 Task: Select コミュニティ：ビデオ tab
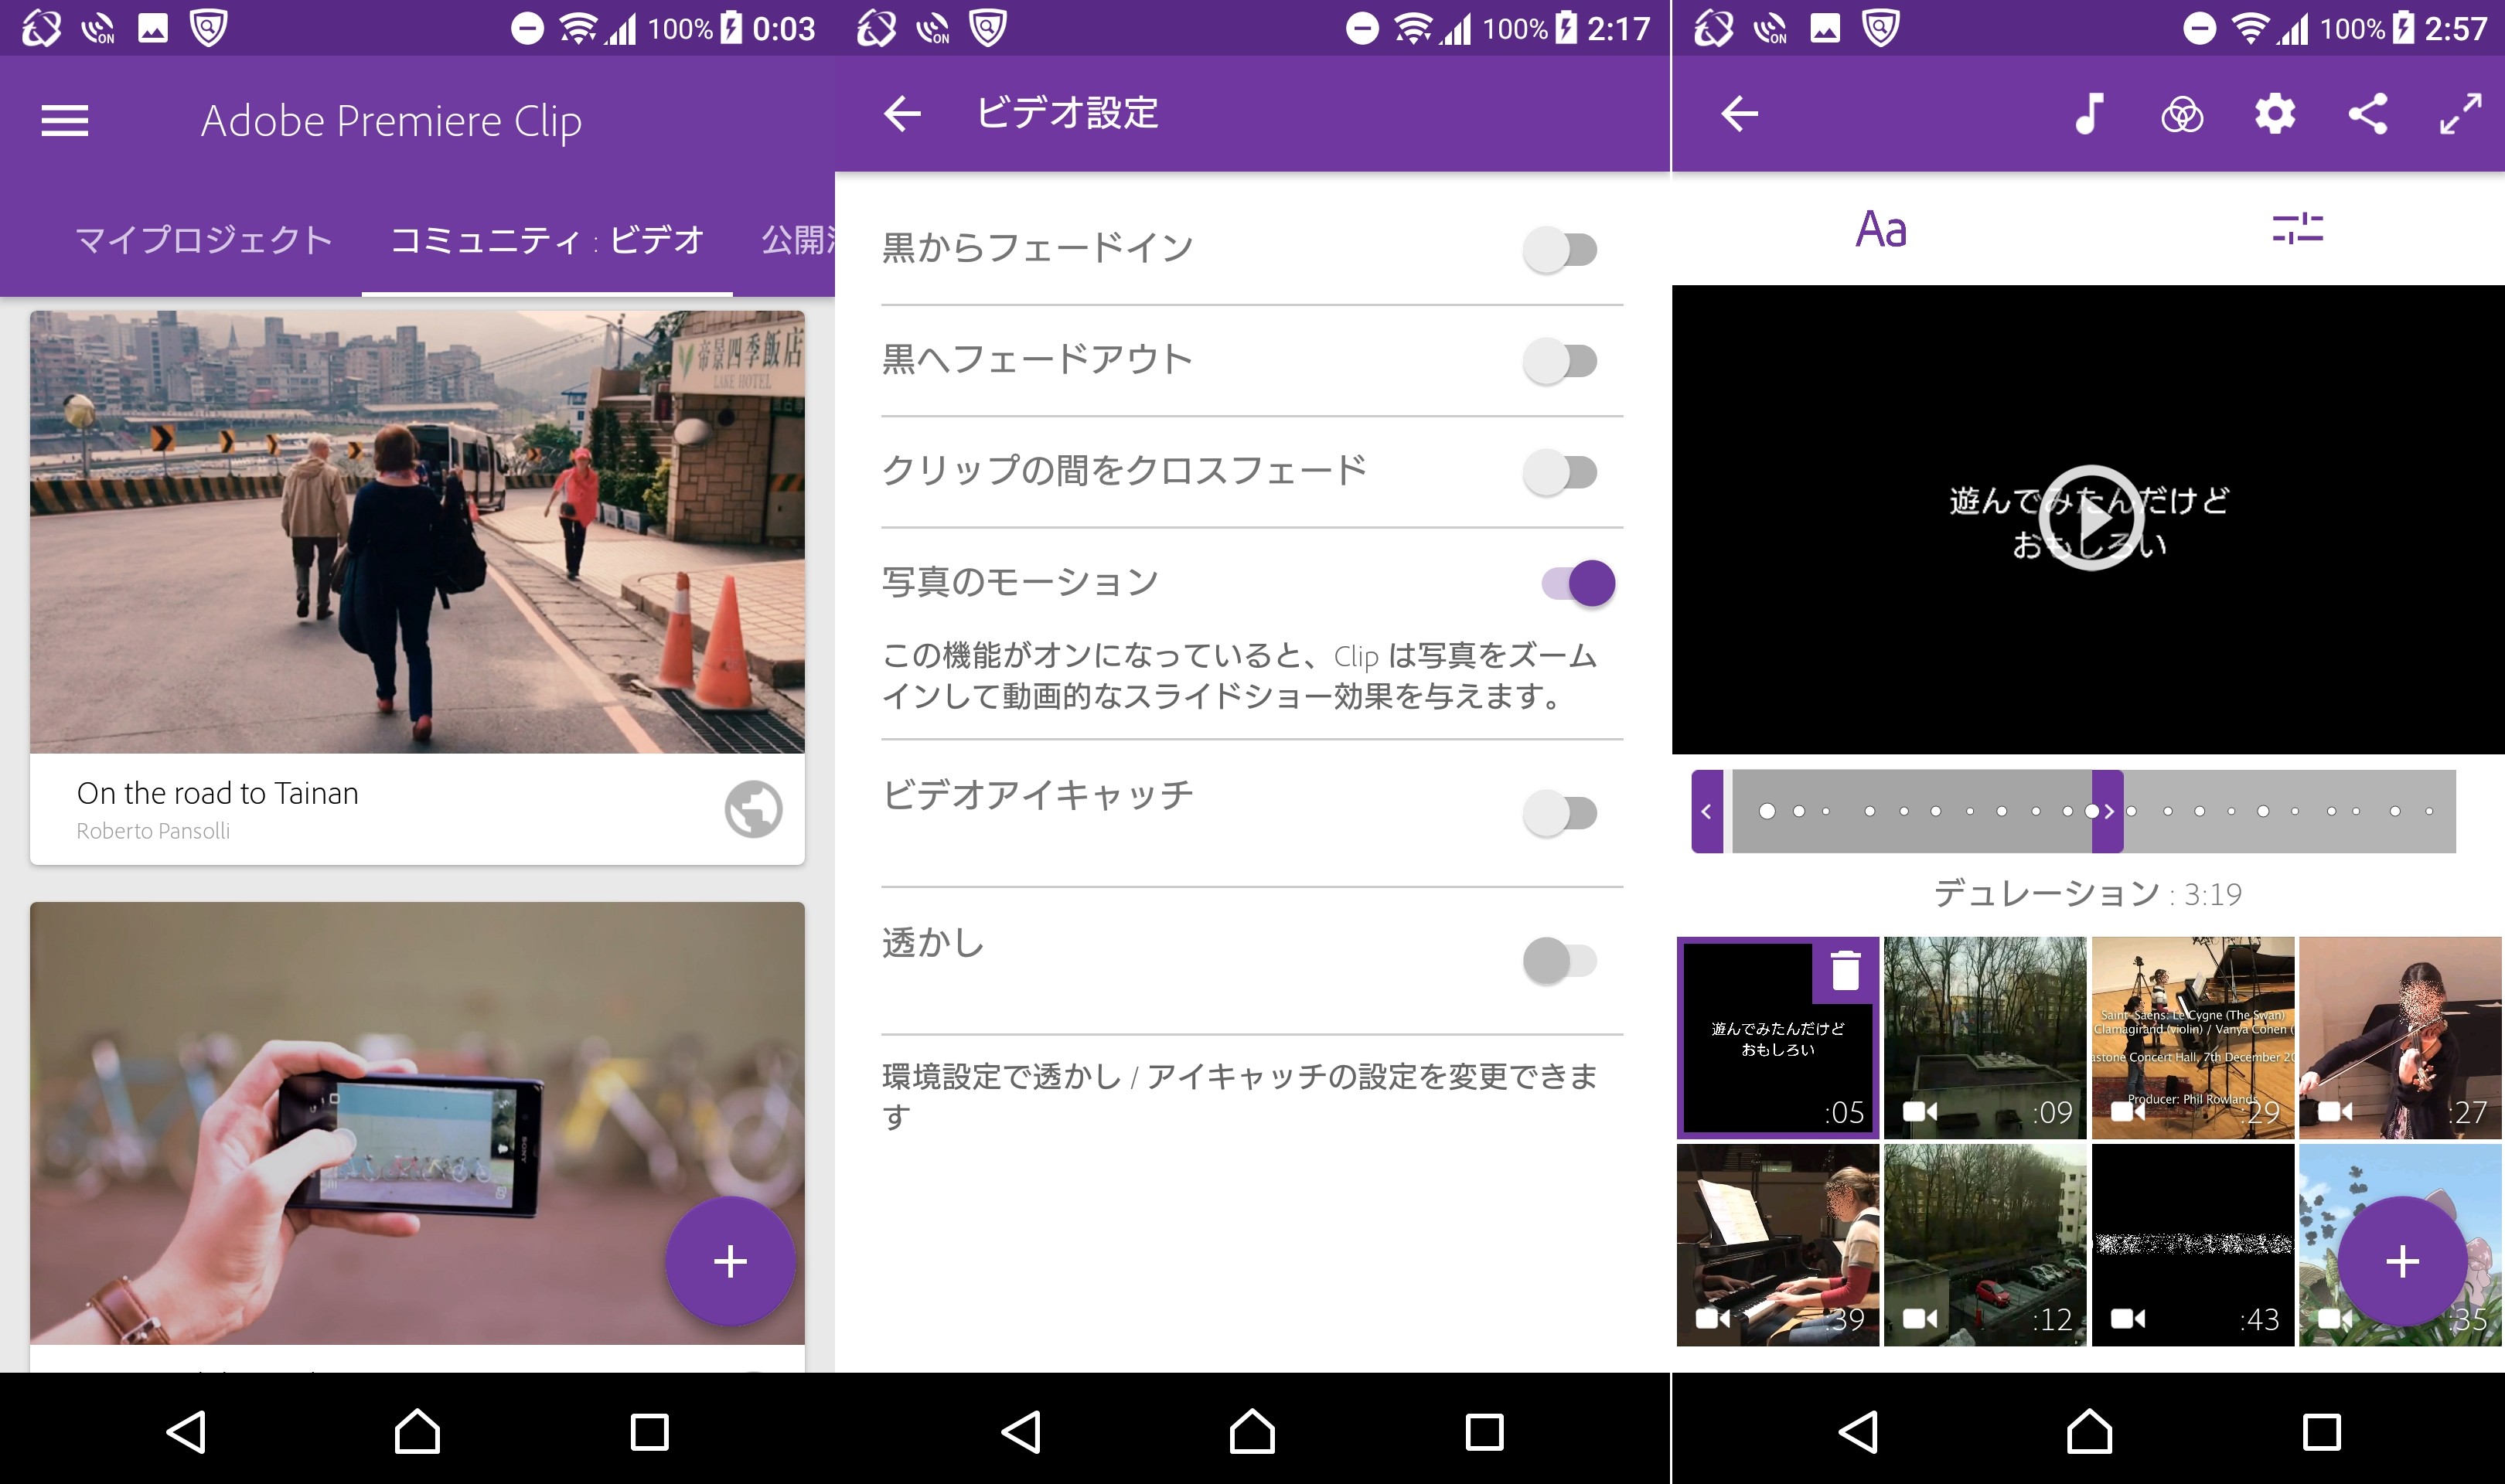tap(547, 240)
